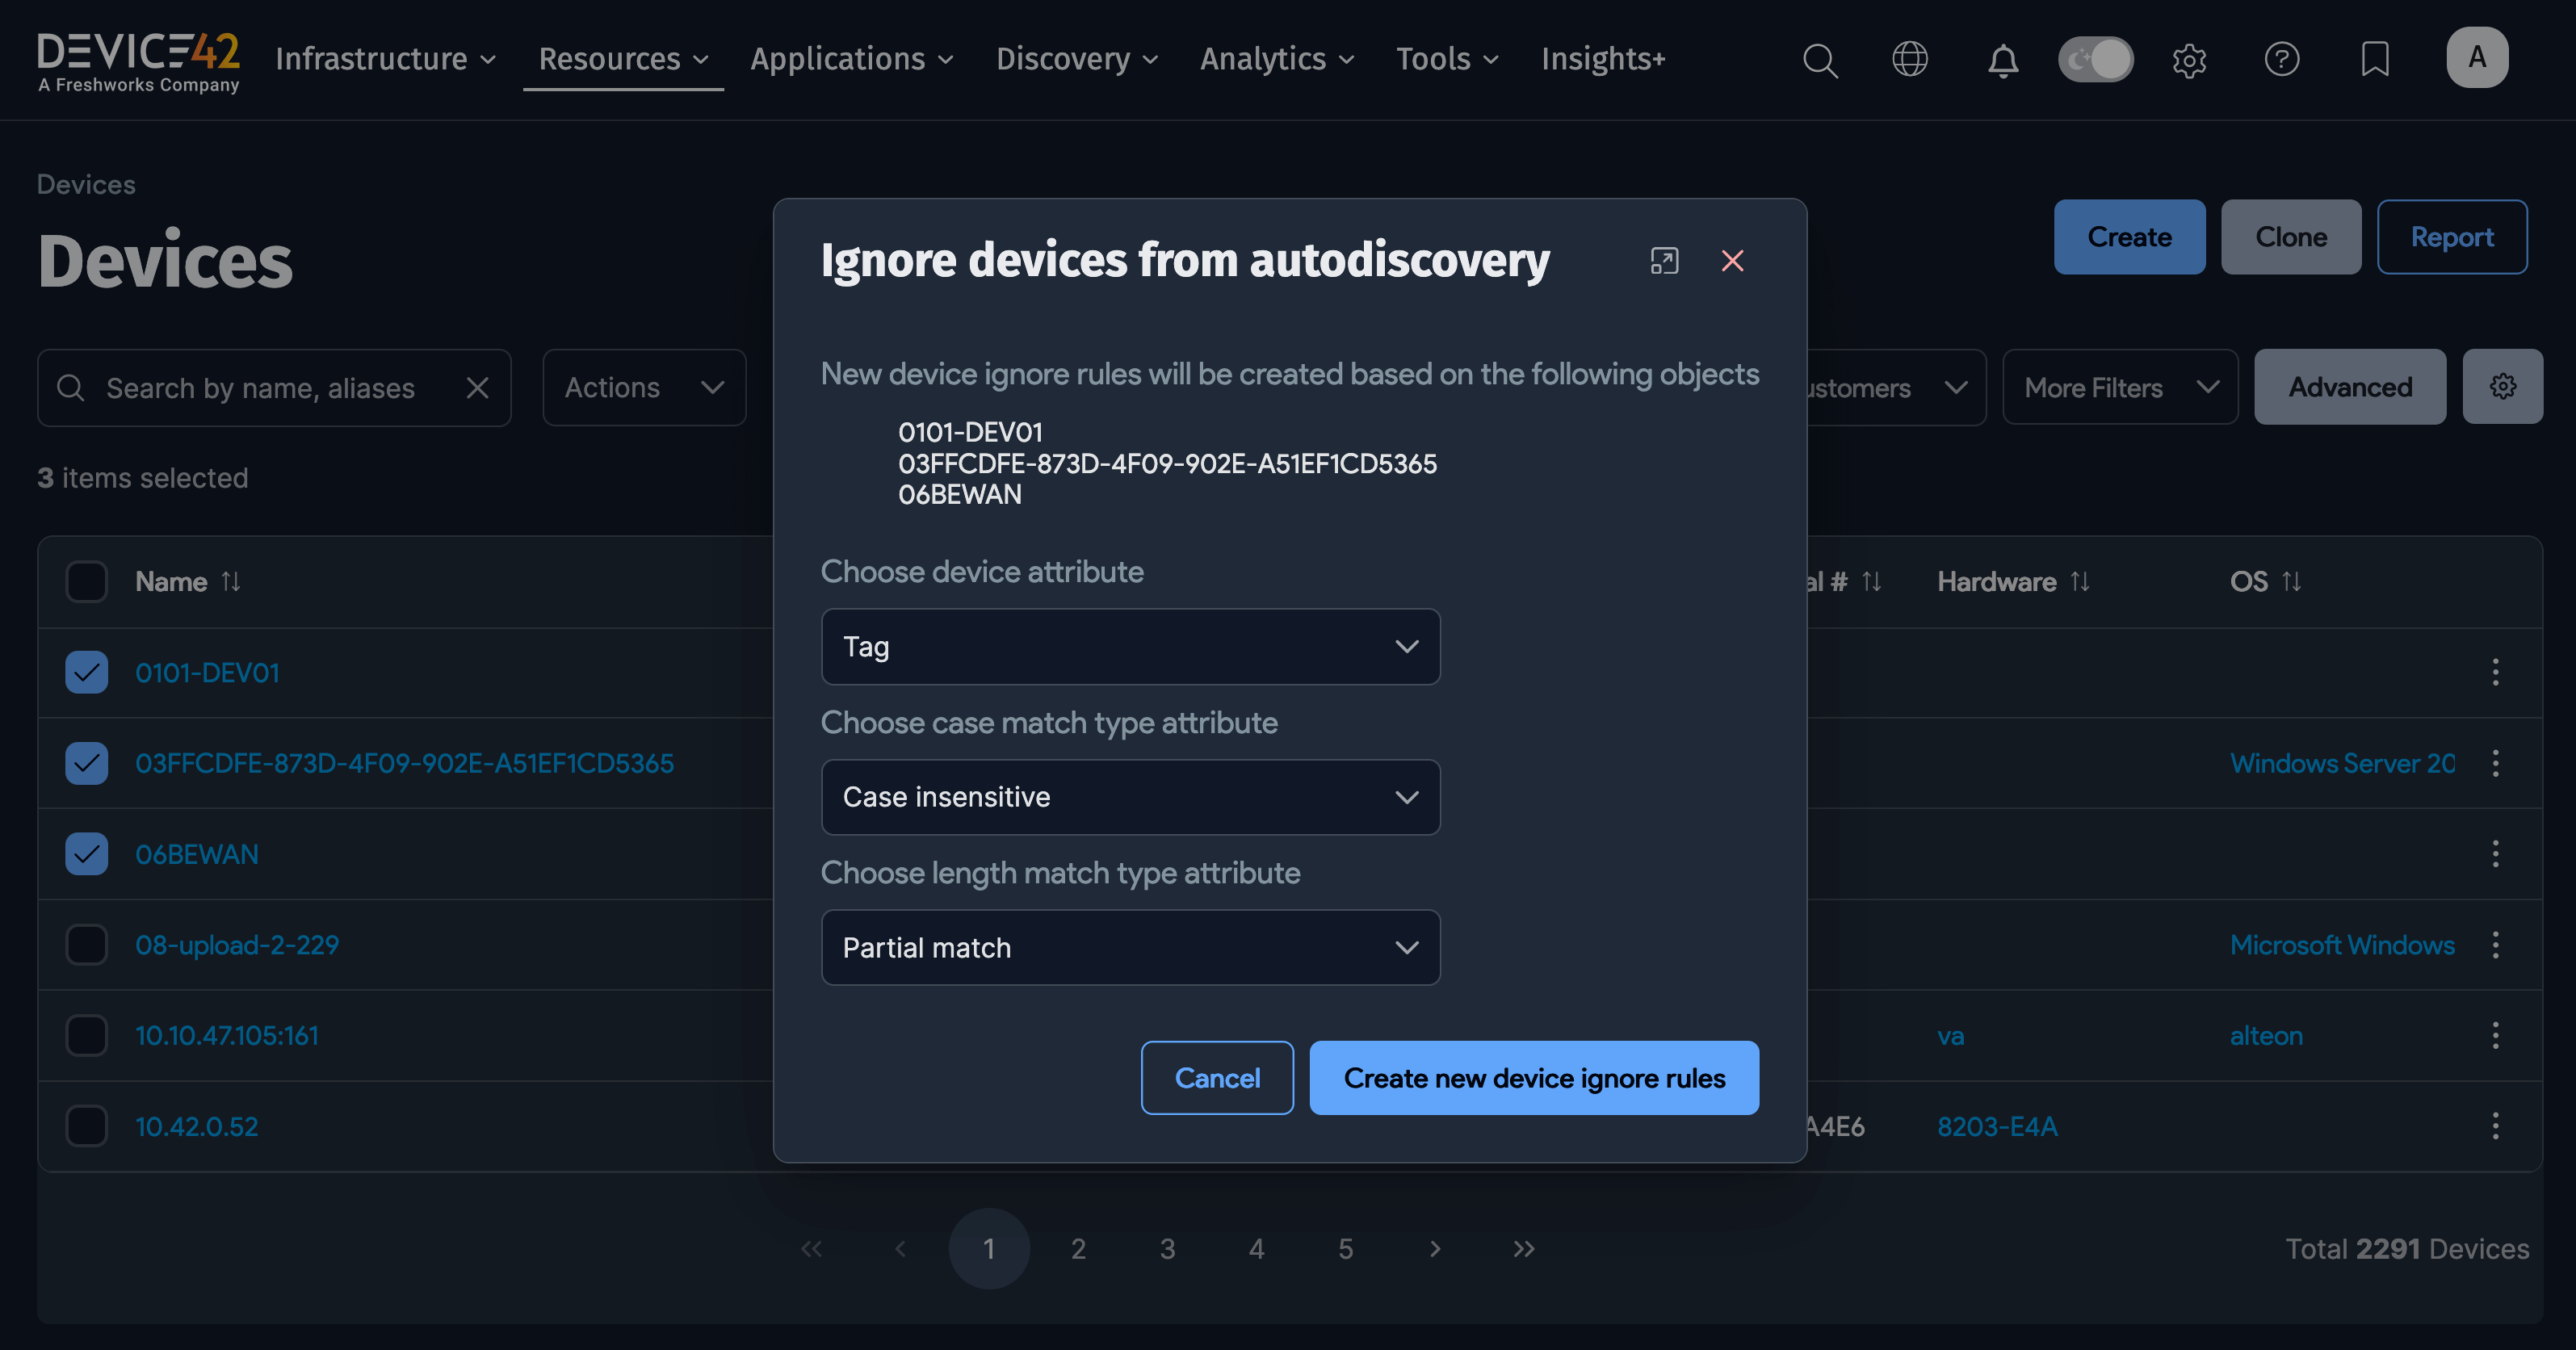Check the 10.42.0.52 row checkbox
The height and width of the screenshot is (1350, 2576).
(86, 1125)
